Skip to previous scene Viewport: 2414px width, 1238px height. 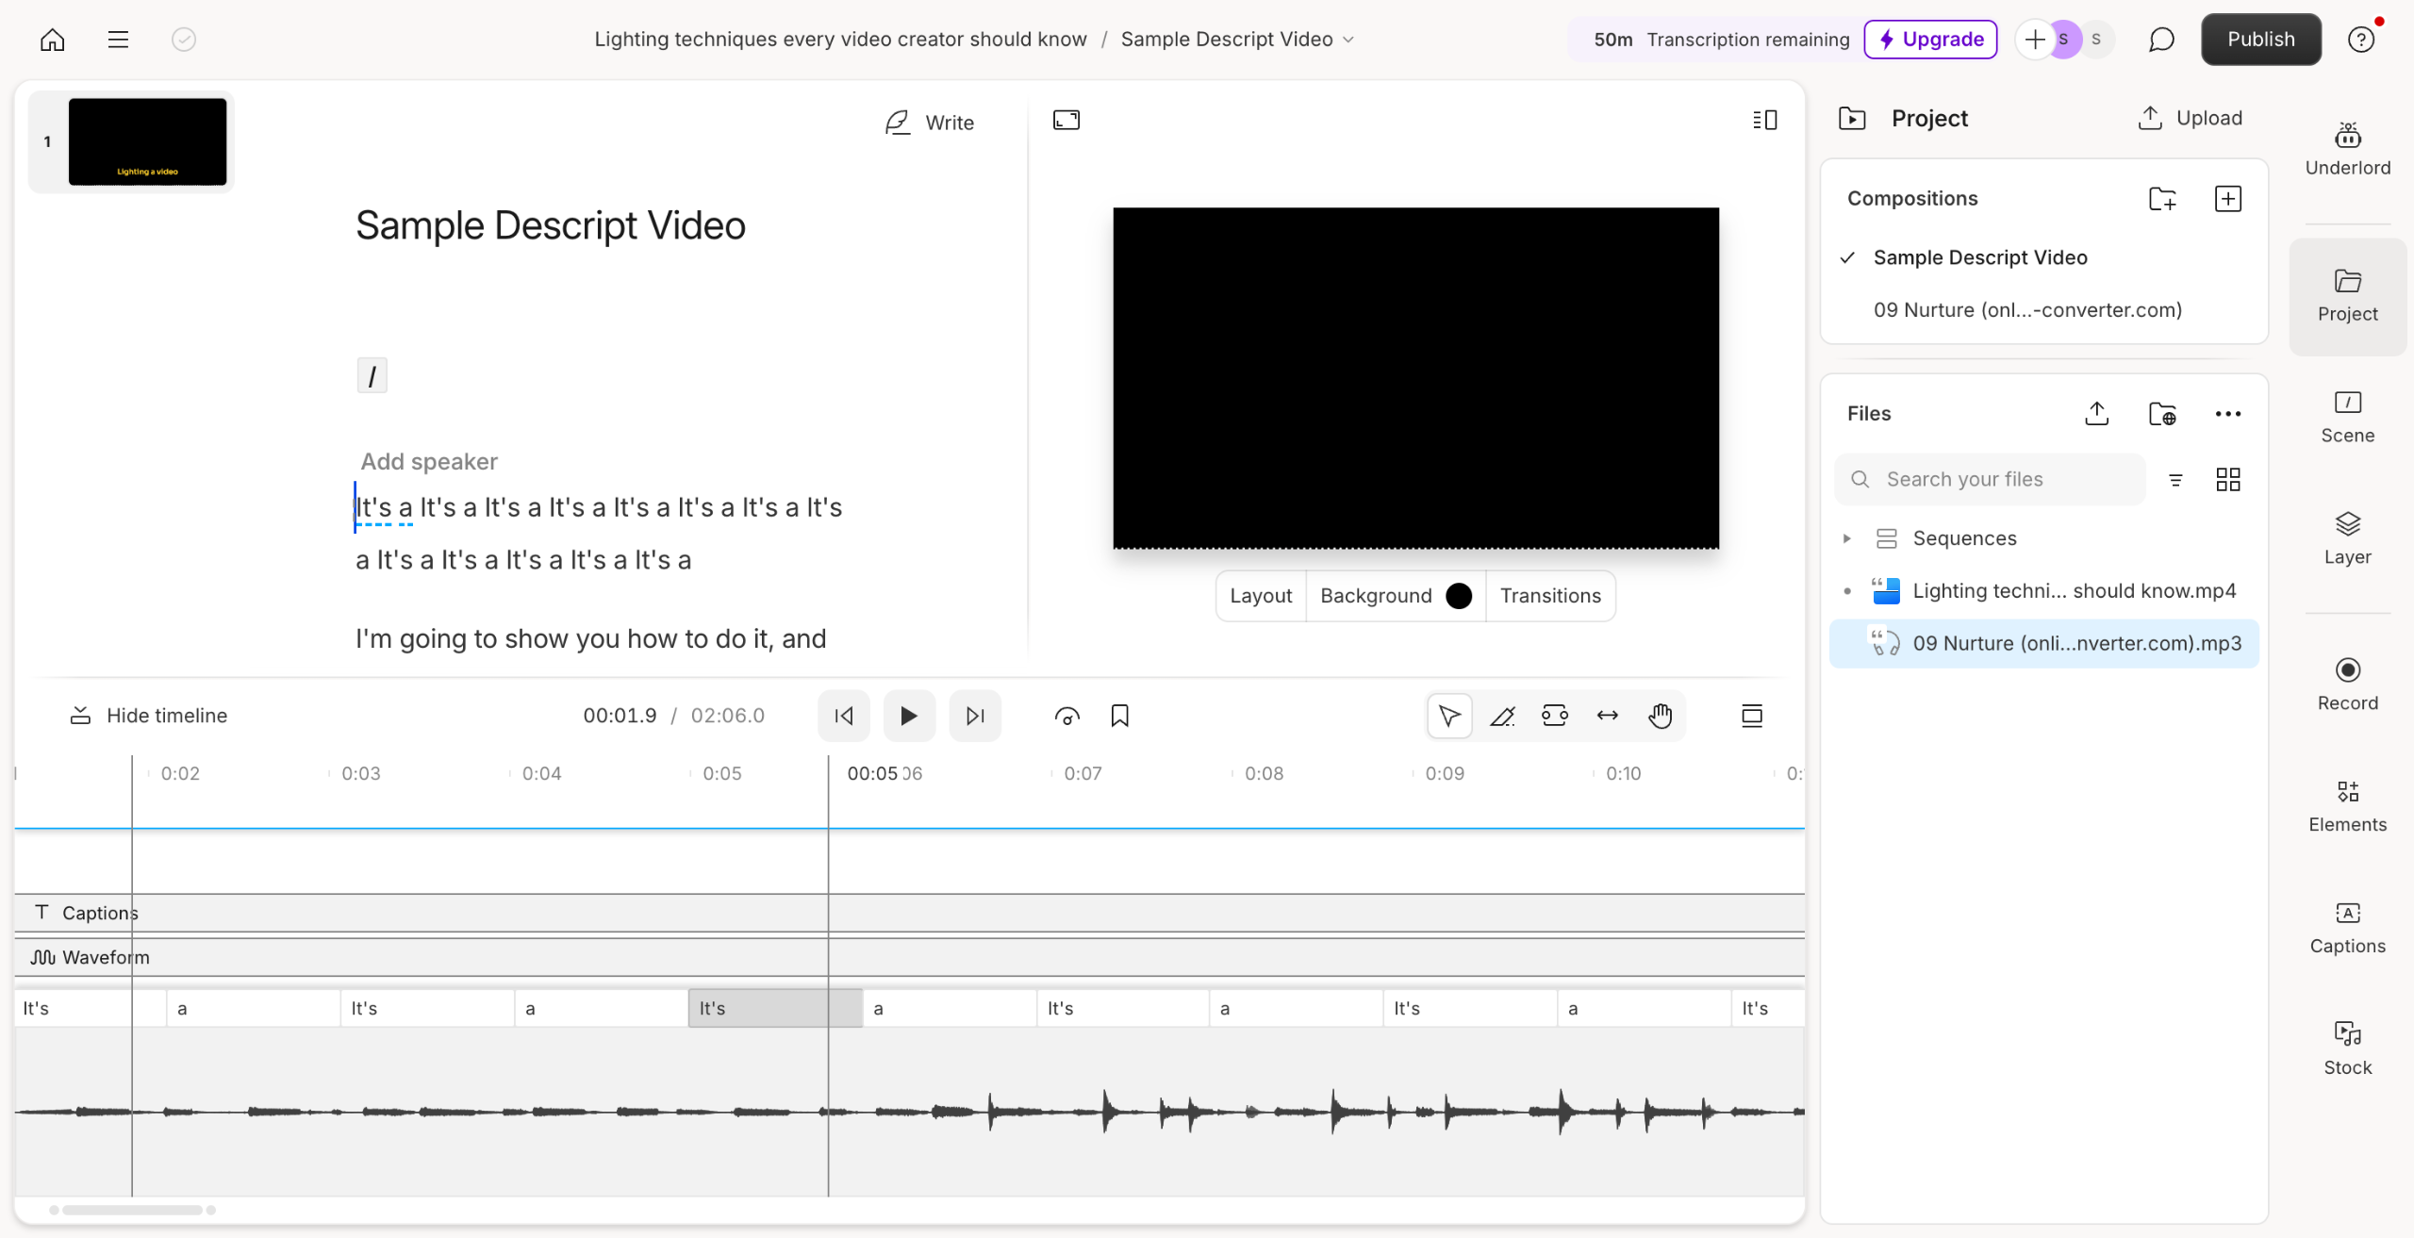[844, 717]
